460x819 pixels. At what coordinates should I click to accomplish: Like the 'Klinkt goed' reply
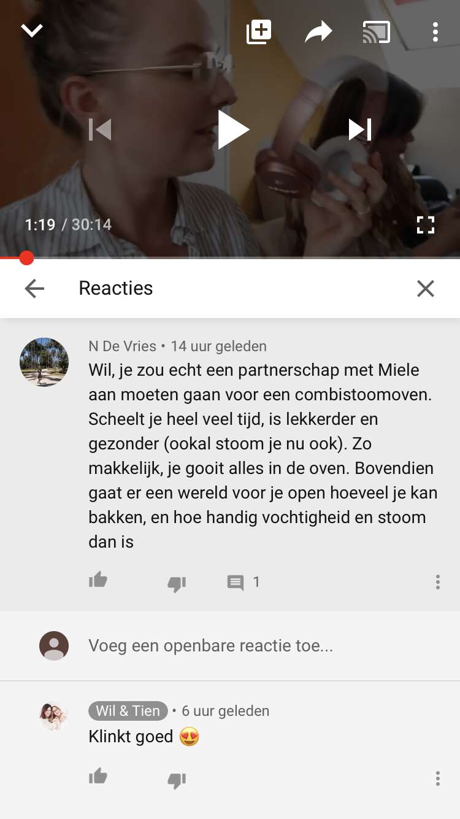point(98,777)
